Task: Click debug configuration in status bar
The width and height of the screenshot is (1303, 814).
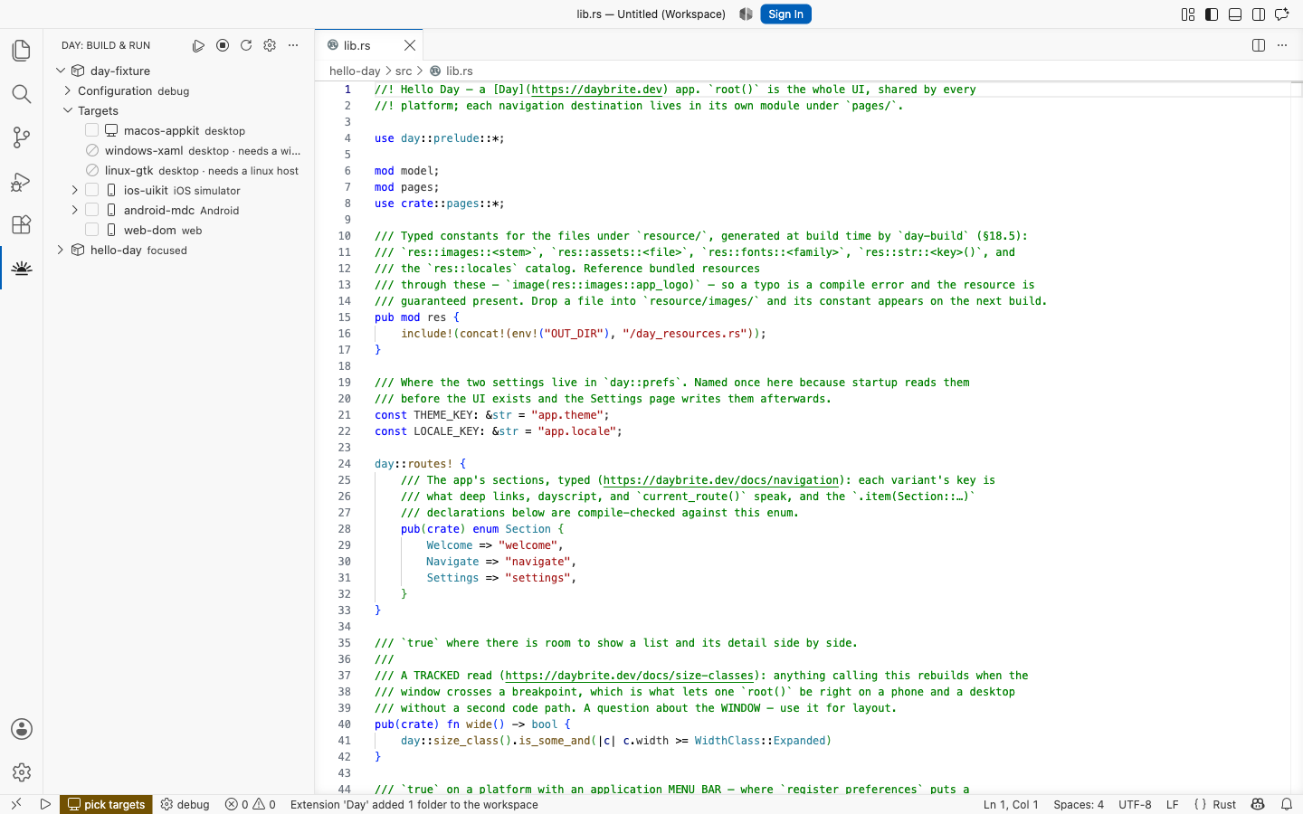Action: [x=185, y=804]
